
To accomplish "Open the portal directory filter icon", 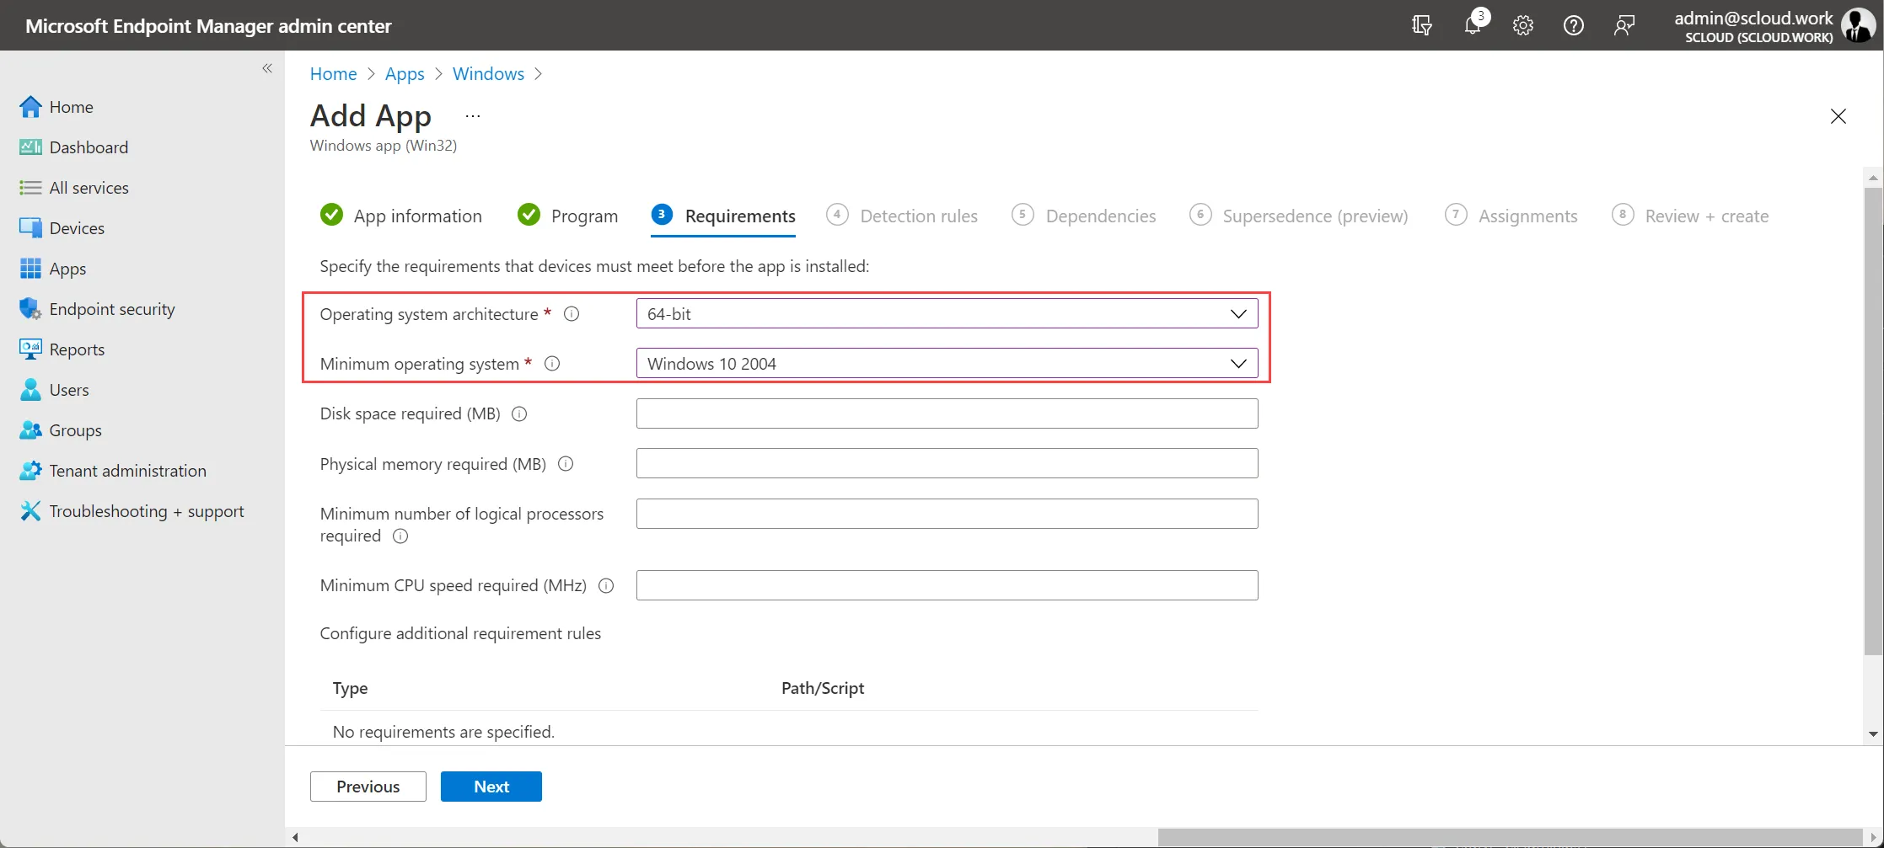I will pyautogui.click(x=1421, y=25).
